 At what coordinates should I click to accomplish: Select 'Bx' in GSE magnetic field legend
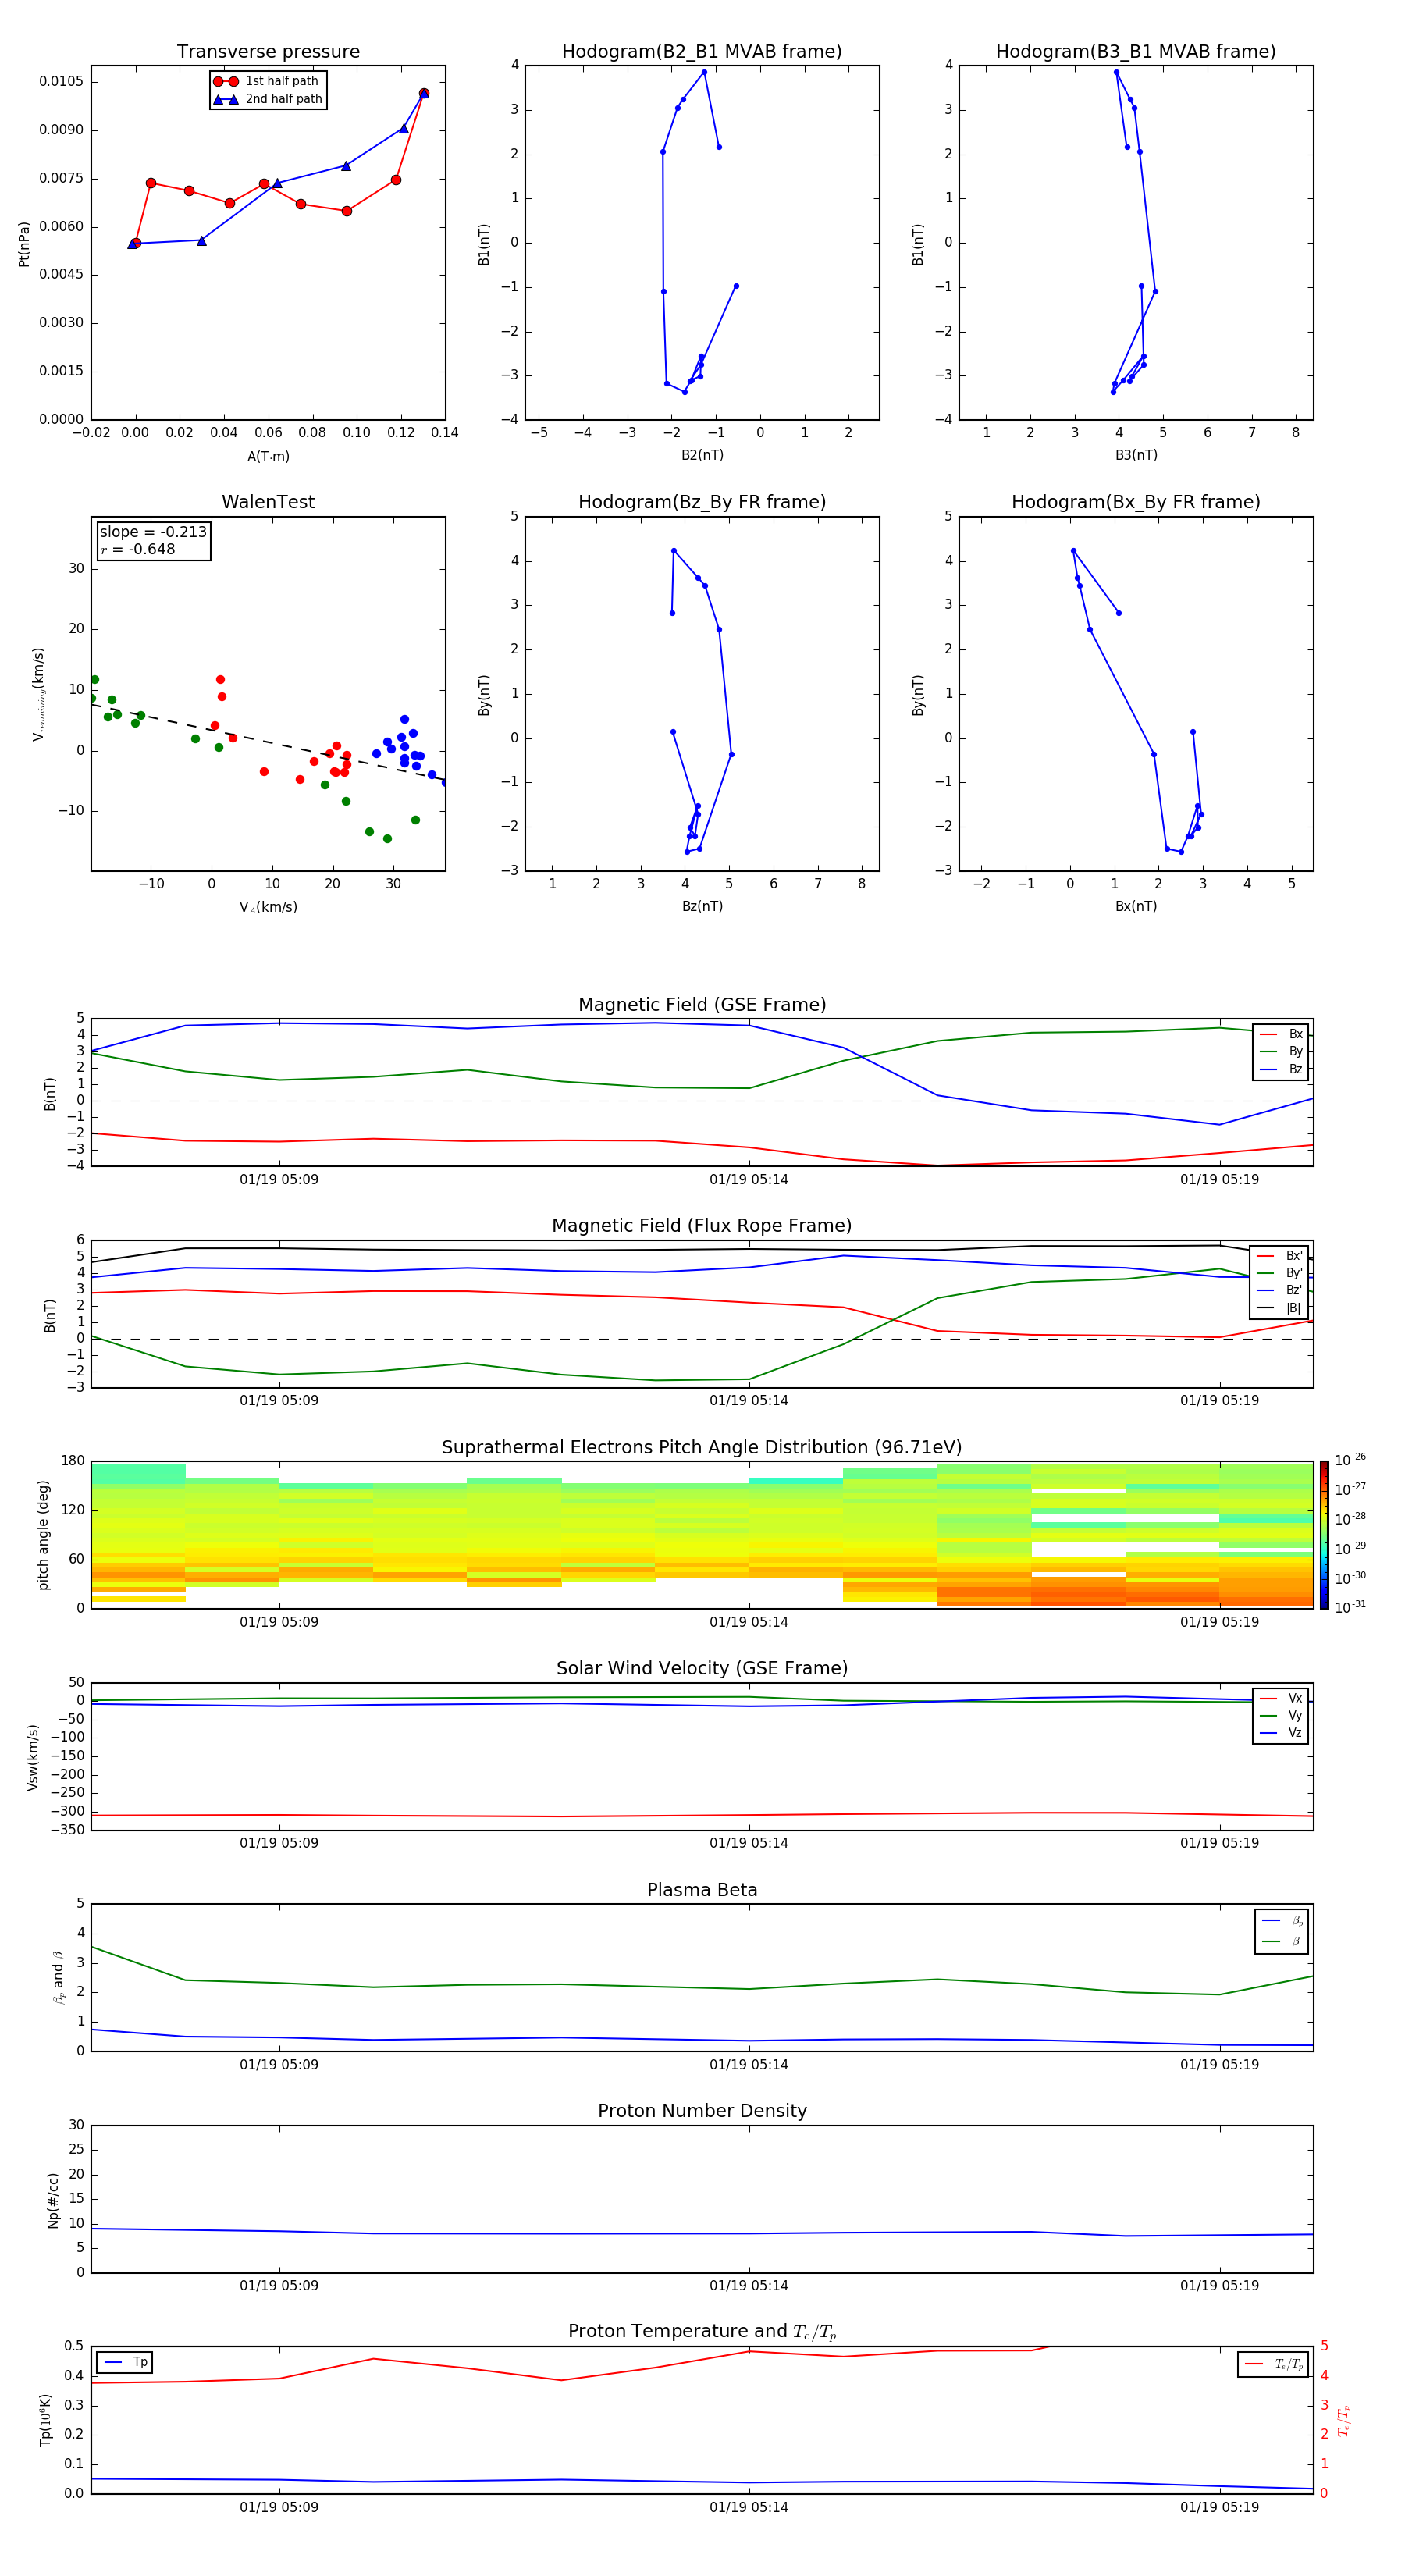(1282, 1034)
